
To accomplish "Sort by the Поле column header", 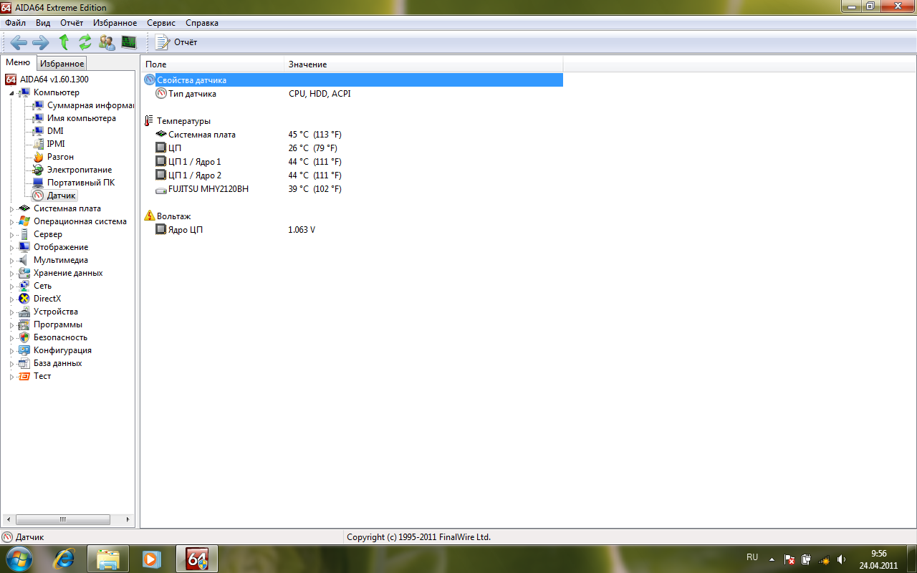I will (213, 64).
